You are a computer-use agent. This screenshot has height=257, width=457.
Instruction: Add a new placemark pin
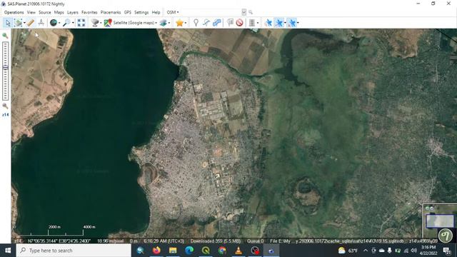pos(196,23)
